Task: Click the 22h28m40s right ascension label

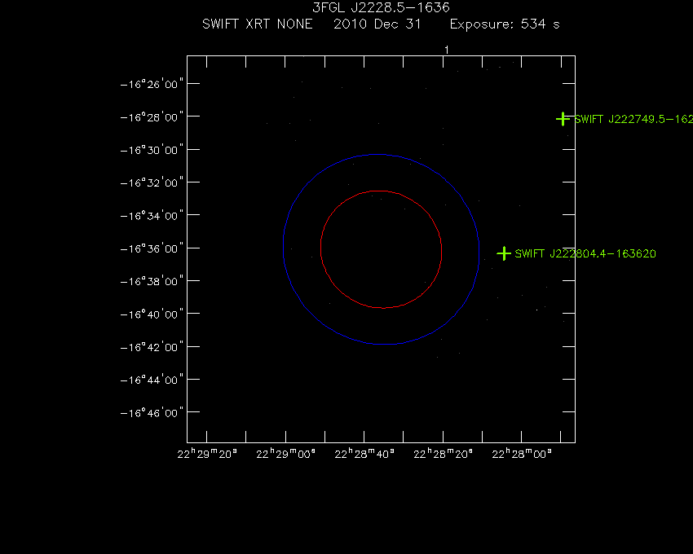Action: point(364,454)
